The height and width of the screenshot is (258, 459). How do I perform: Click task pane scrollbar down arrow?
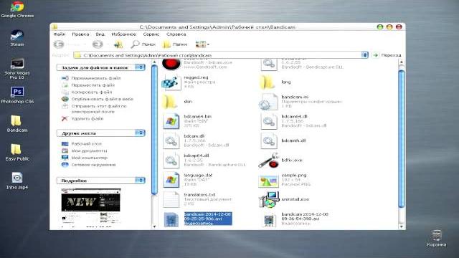pos(154,226)
